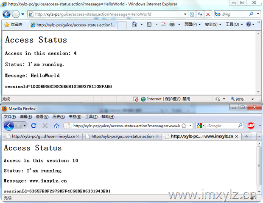Open Firefox 工具(T) menu
The height and width of the screenshot is (203, 263).
pyautogui.click(x=91, y=117)
